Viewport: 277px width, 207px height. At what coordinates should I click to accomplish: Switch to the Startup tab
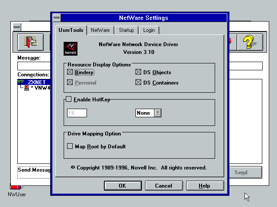point(126,30)
